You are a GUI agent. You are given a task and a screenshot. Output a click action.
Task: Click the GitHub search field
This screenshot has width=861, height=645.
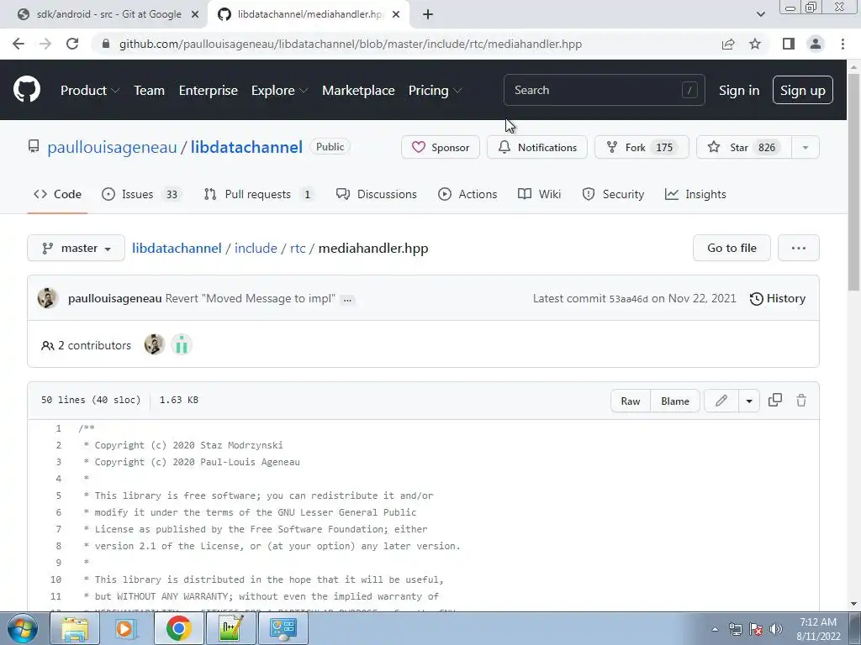(x=604, y=90)
